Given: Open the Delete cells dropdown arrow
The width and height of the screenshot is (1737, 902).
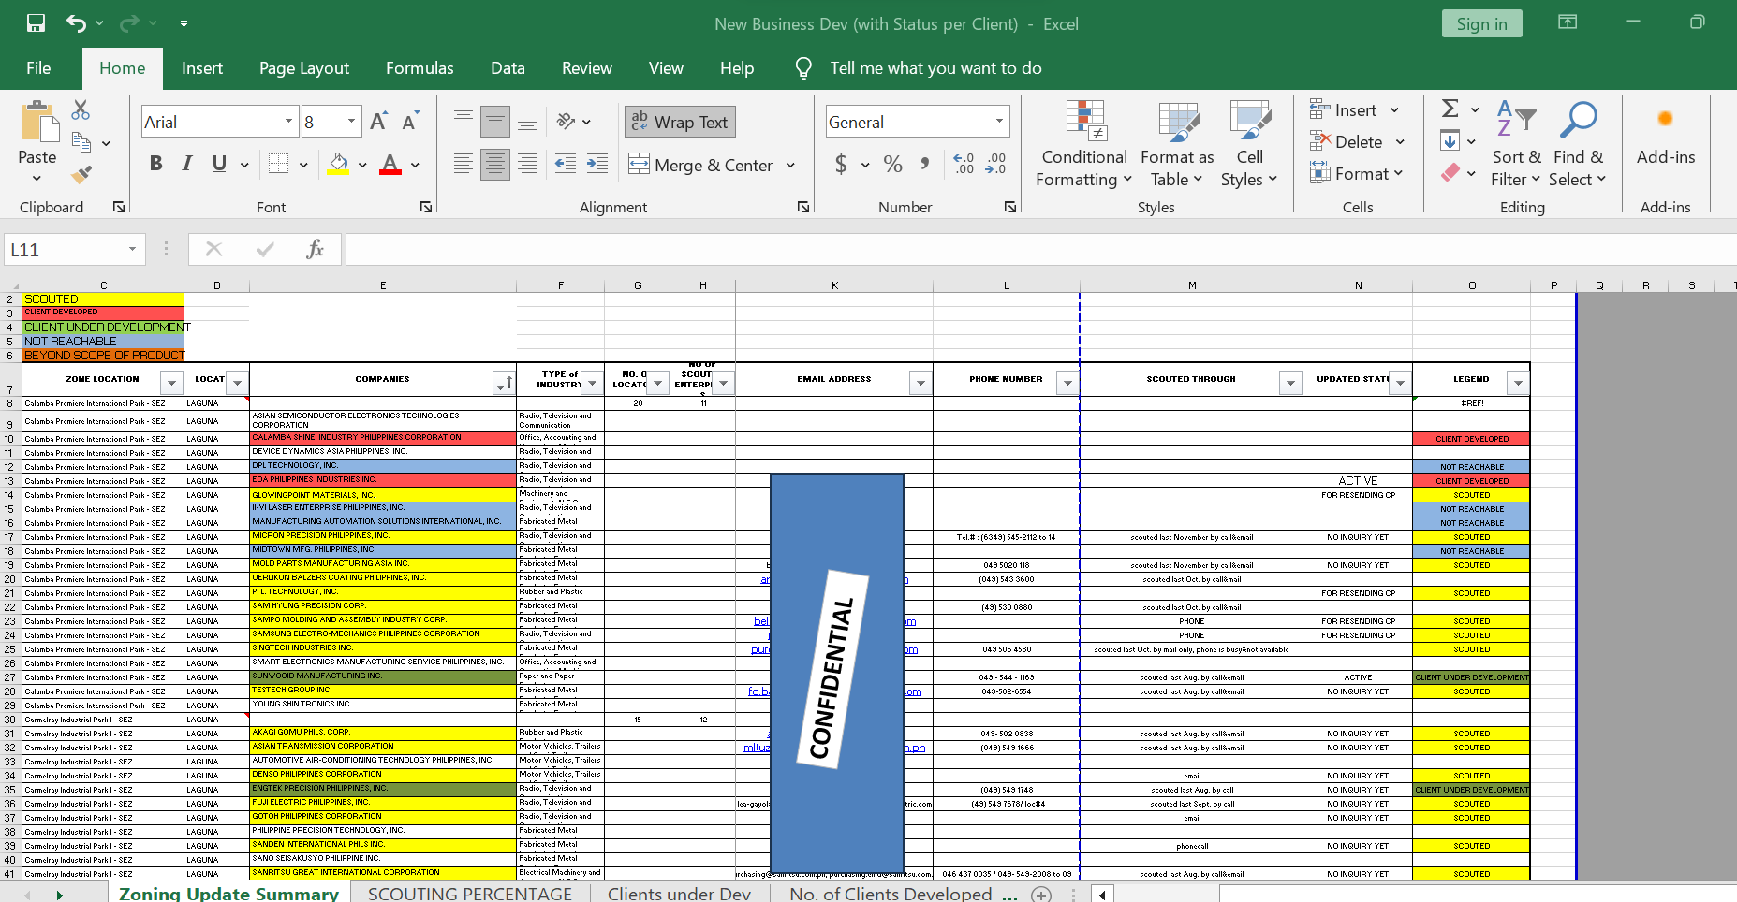Looking at the screenshot, I should pos(1400,142).
